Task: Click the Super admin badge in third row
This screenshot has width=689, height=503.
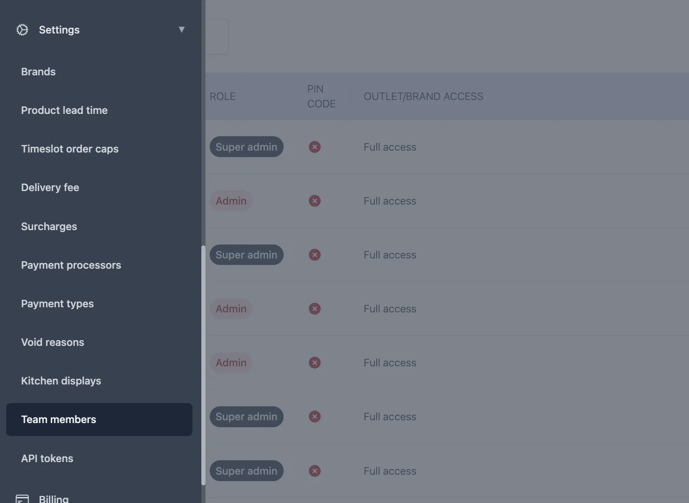Action: [x=246, y=255]
